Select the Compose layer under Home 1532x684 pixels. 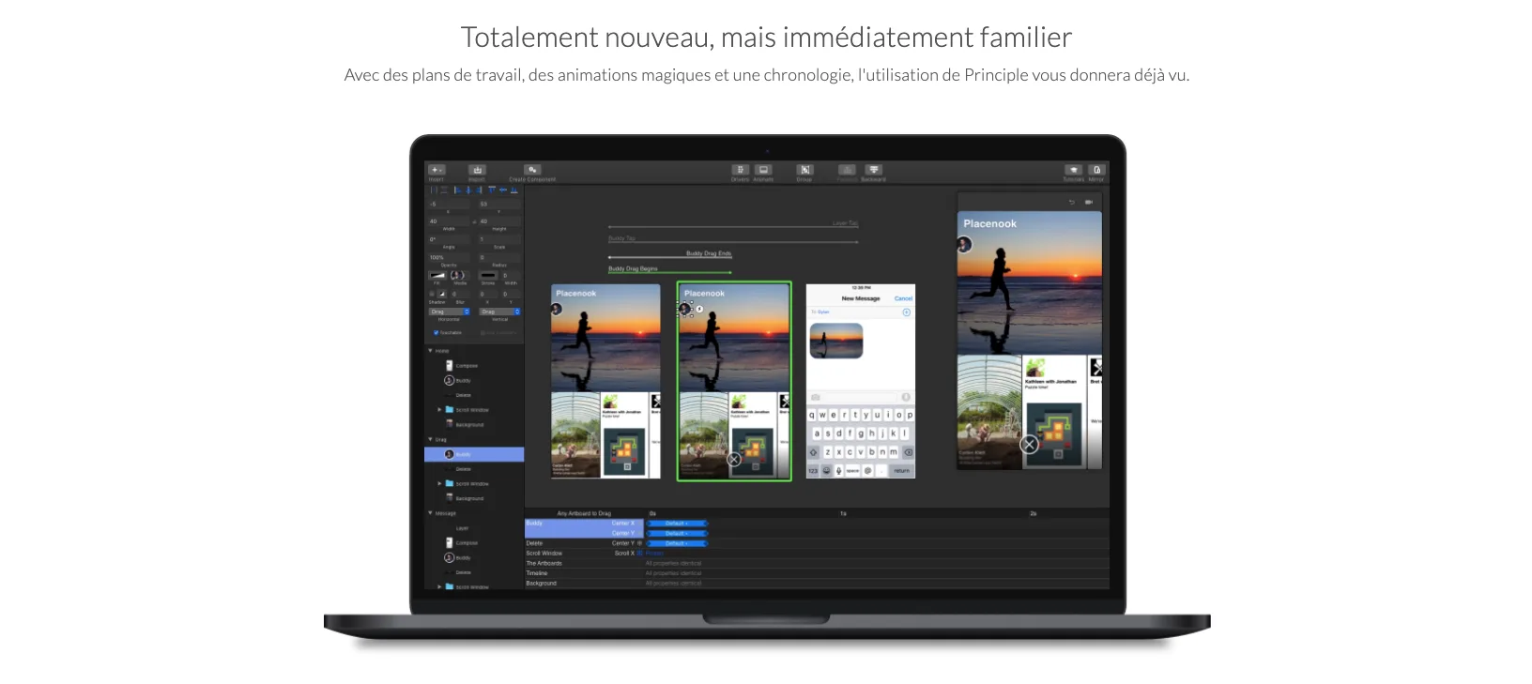(x=474, y=366)
